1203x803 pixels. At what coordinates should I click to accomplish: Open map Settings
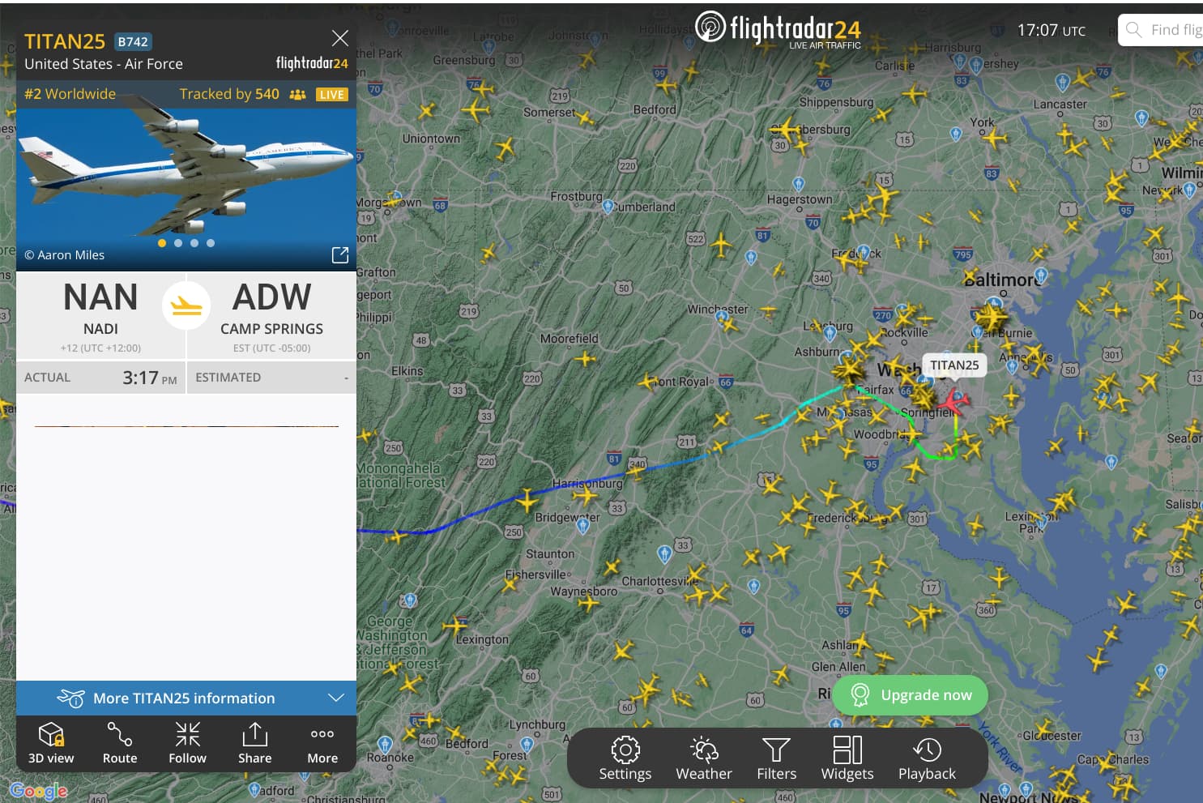coord(625,758)
